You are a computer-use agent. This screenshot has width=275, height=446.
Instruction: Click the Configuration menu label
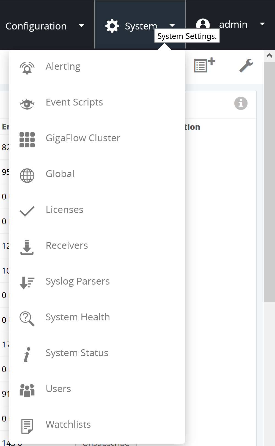(x=36, y=26)
